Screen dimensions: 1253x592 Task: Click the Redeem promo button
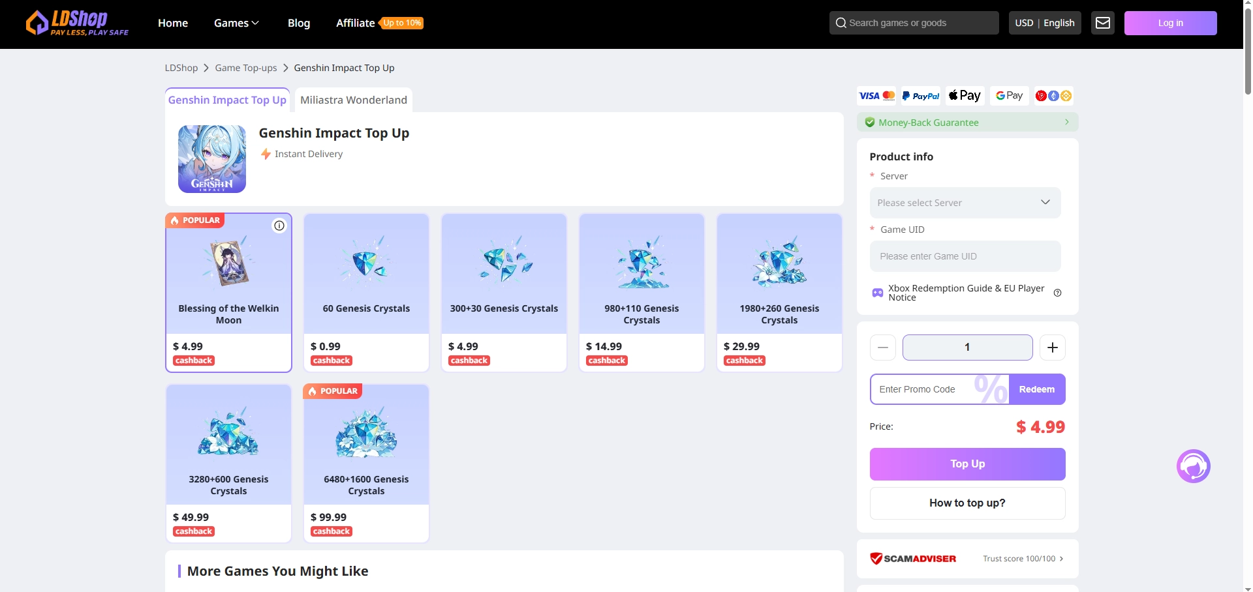1037,389
